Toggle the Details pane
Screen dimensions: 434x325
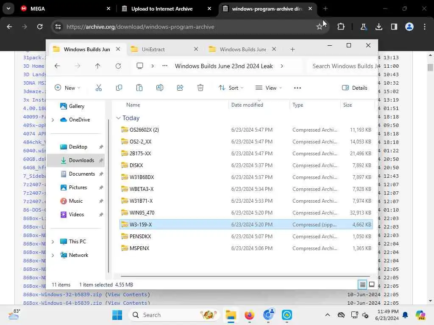(355, 88)
